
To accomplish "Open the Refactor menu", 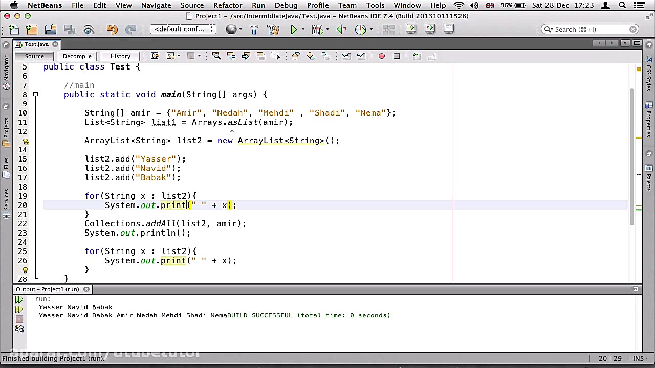I will [x=228, y=5].
